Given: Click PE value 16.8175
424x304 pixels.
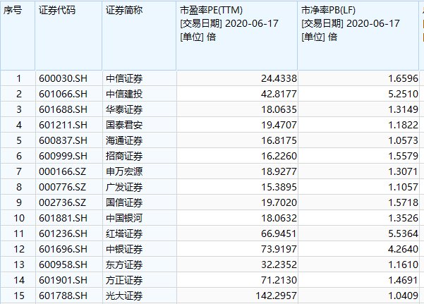Looking at the screenshot, I should (x=279, y=140).
